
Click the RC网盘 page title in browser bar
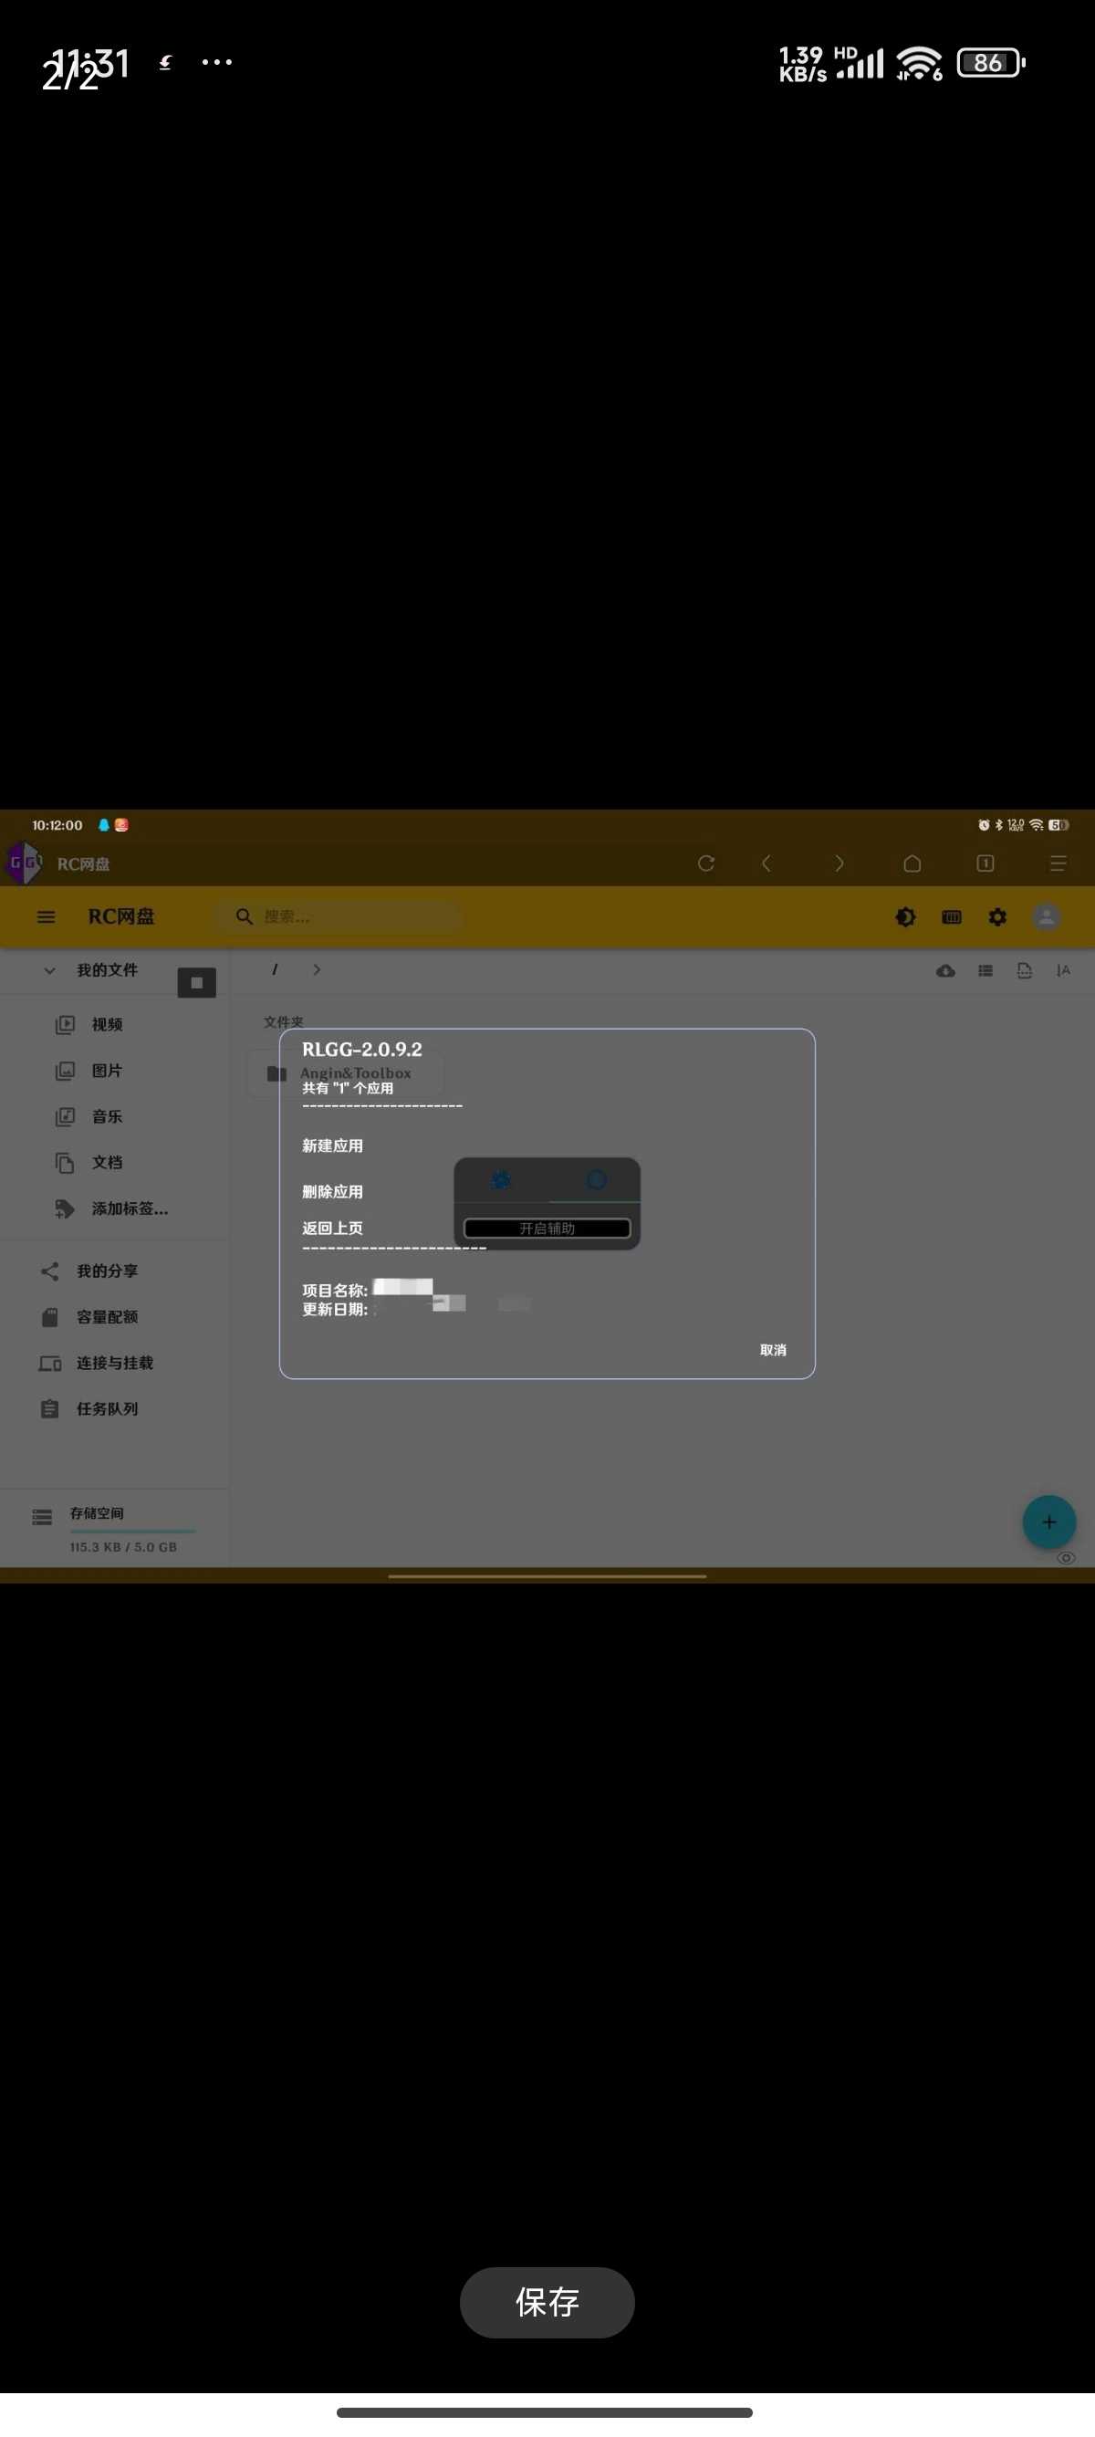click(x=83, y=863)
